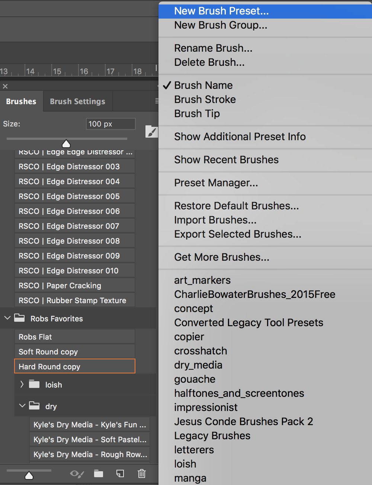Load halftones_and_screentones brush set
The image size is (372, 485).
(265, 394)
